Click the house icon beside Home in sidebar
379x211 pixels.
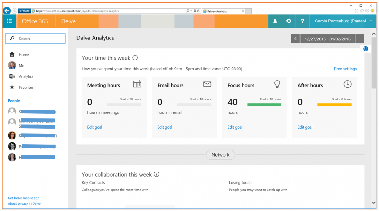point(12,54)
